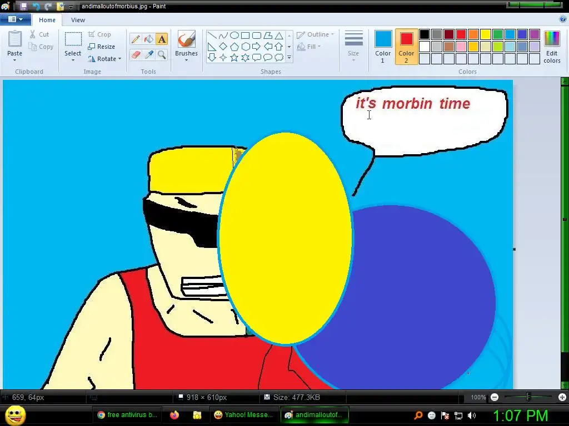Select the Magnifier tool
569x426 pixels.
tap(162, 55)
